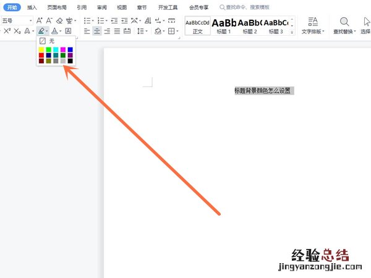Click the clear formatting eraser icon

[59, 20]
